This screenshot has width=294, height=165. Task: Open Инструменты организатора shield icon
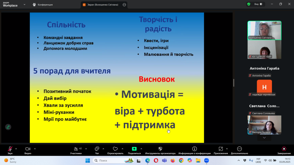[x=160, y=149]
